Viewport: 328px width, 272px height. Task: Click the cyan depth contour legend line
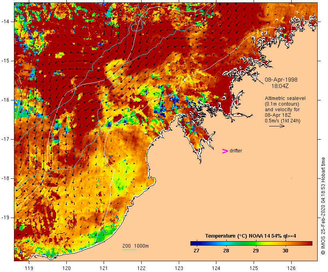129,250
